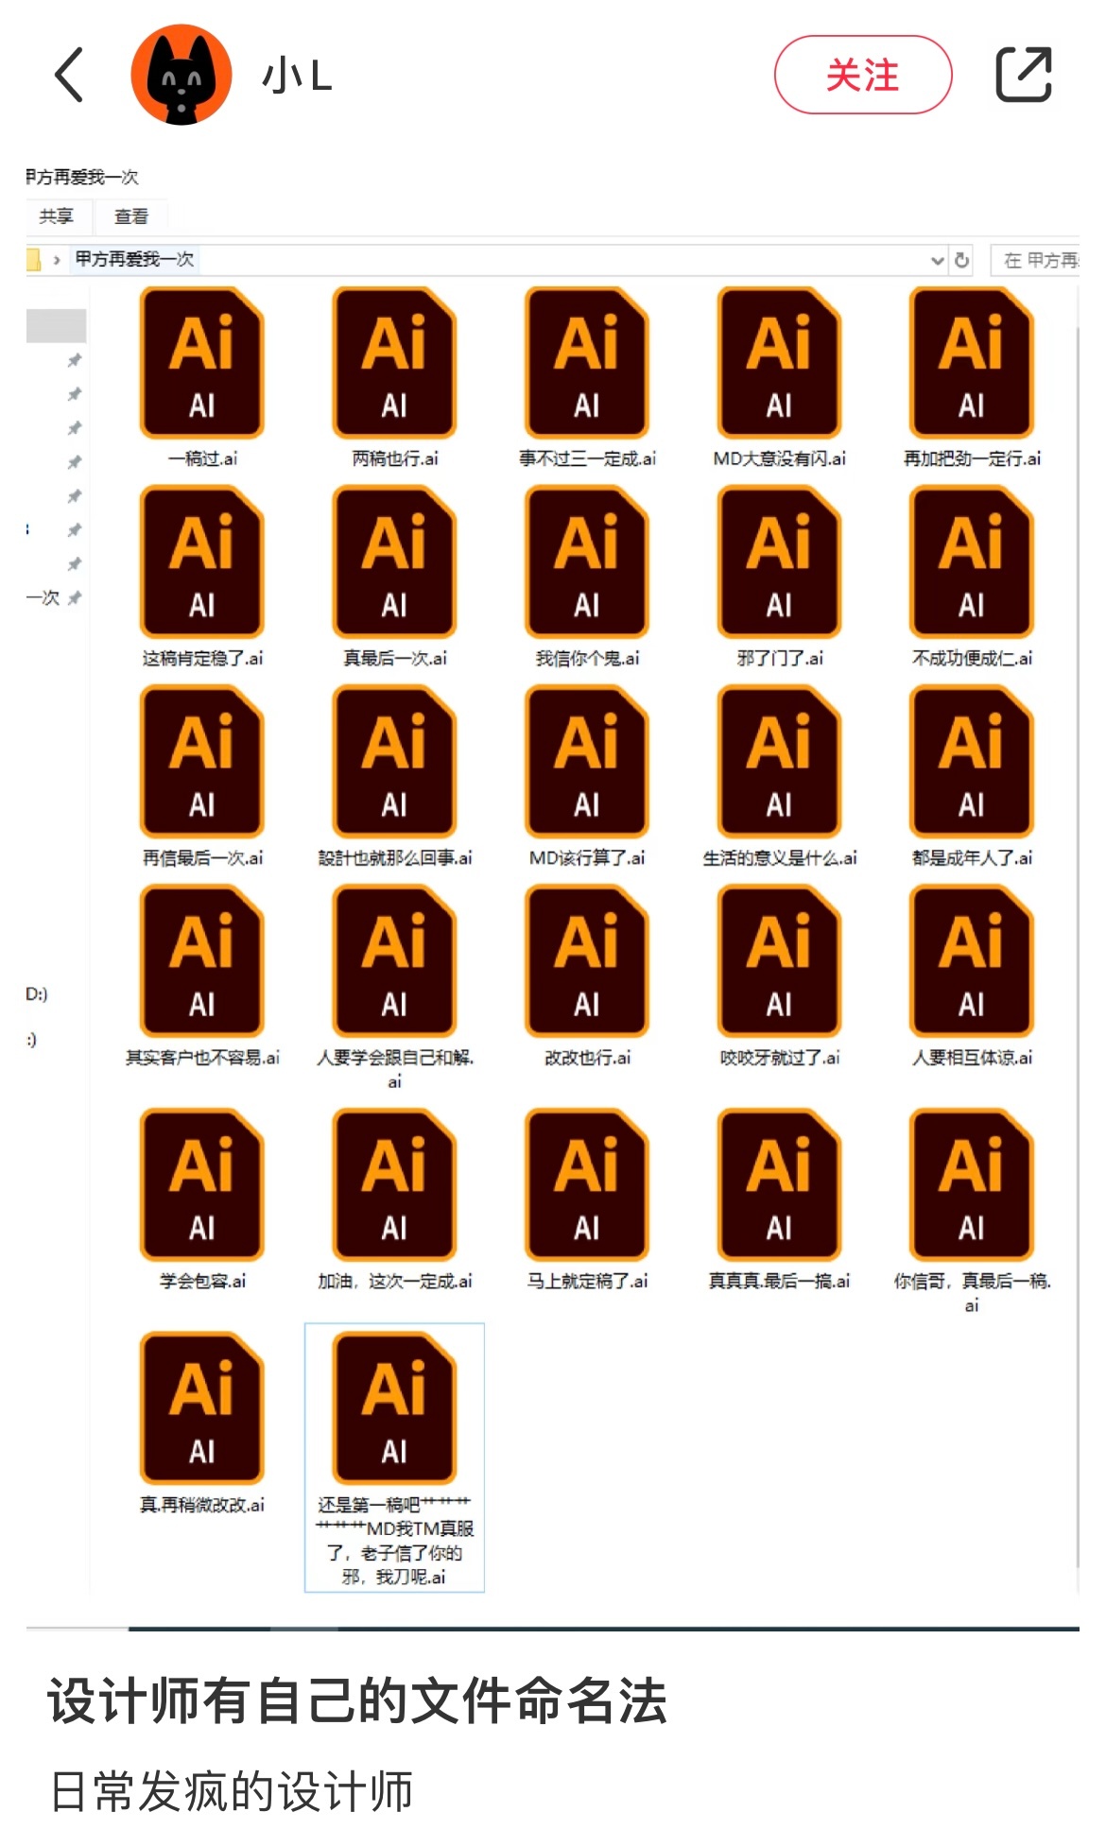Go back with the left arrow
Image resolution: width=1106 pixels, height=1829 pixels.
click(x=69, y=75)
